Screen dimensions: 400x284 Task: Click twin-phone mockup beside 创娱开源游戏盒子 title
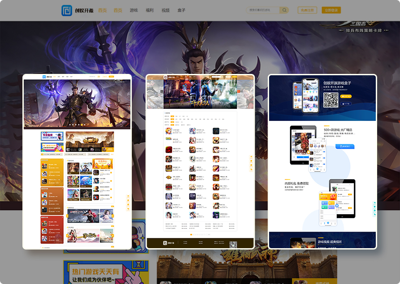pos(306,95)
